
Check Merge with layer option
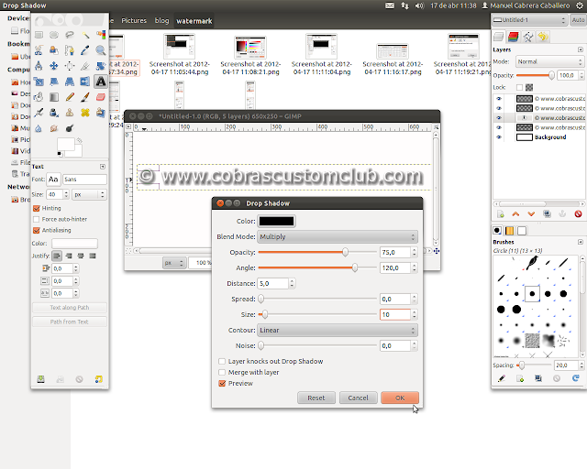tap(222, 372)
